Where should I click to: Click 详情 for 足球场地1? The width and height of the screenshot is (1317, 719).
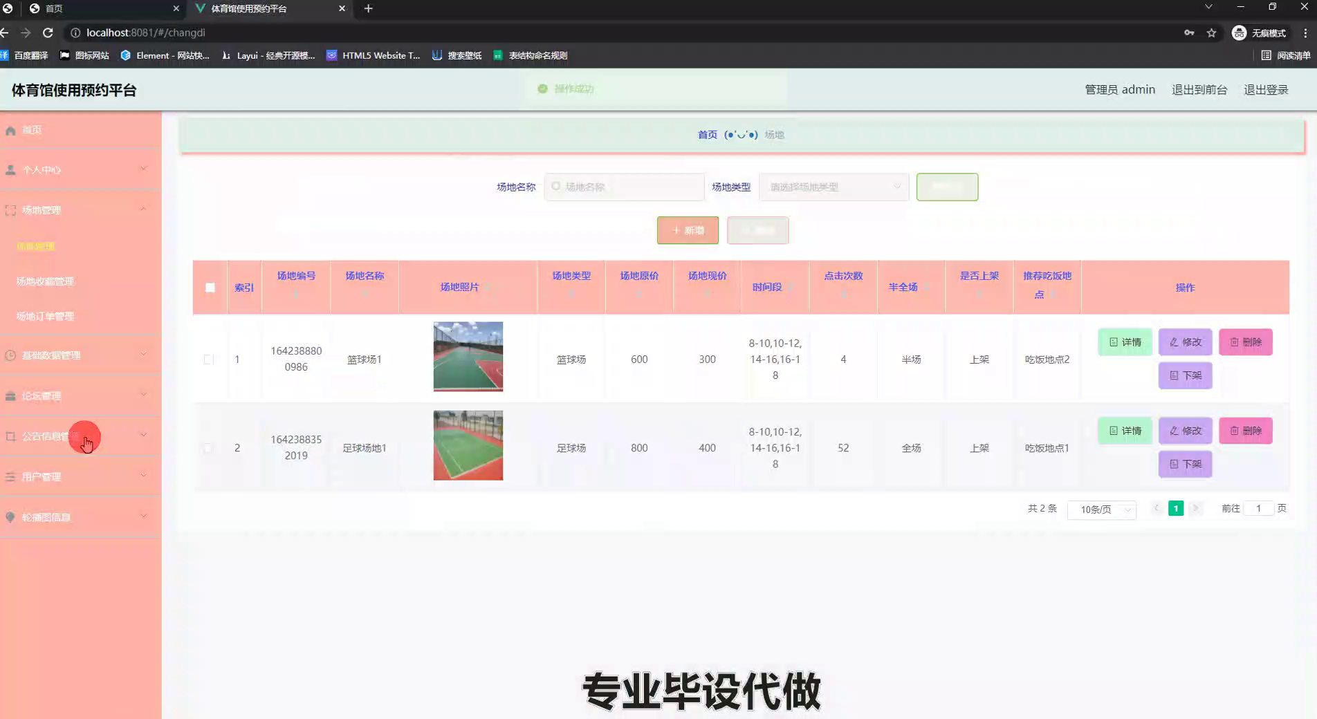point(1125,431)
